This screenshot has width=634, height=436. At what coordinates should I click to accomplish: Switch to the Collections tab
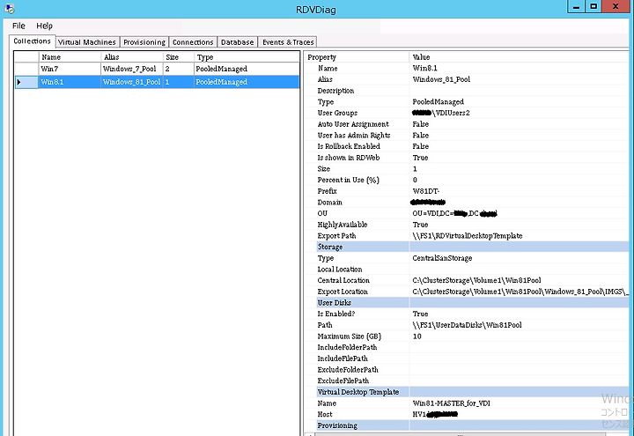tap(32, 41)
